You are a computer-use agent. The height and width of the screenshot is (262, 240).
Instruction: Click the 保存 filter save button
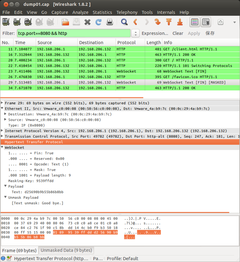210,33
